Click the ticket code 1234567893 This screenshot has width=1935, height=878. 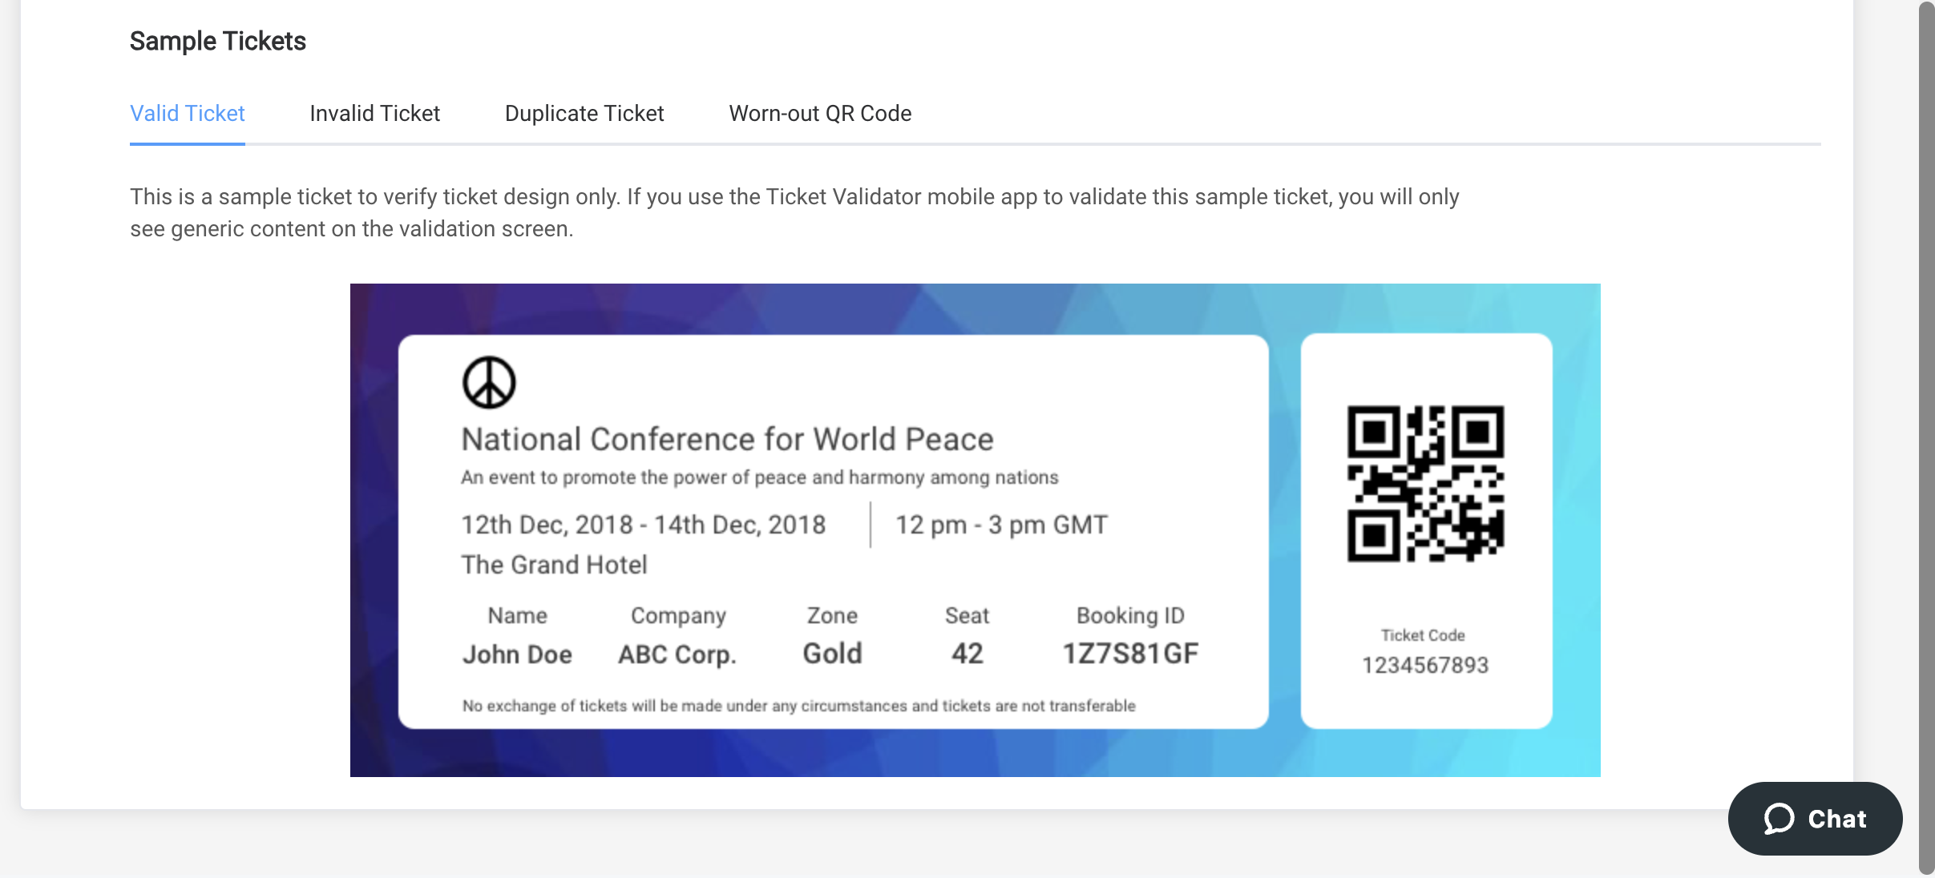1424,665
